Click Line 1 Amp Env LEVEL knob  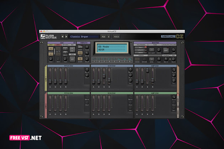174,69
